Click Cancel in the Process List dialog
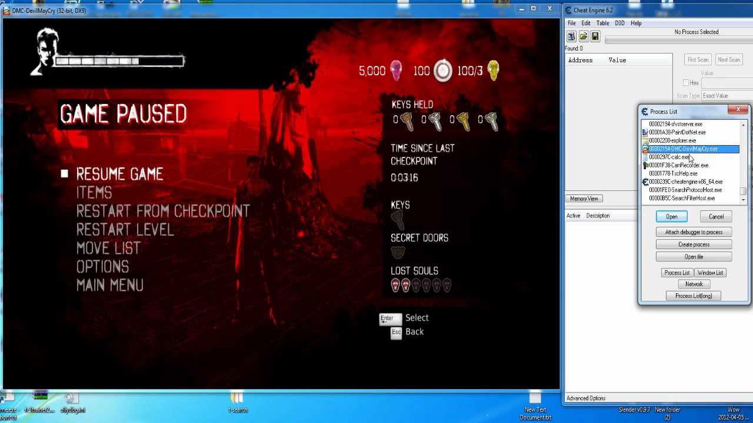The width and height of the screenshot is (753, 423). click(716, 217)
